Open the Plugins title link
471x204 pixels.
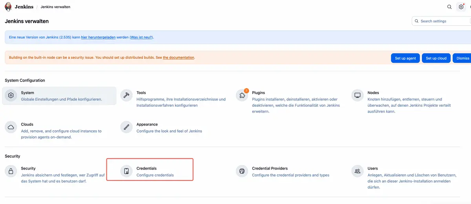pos(258,93)
